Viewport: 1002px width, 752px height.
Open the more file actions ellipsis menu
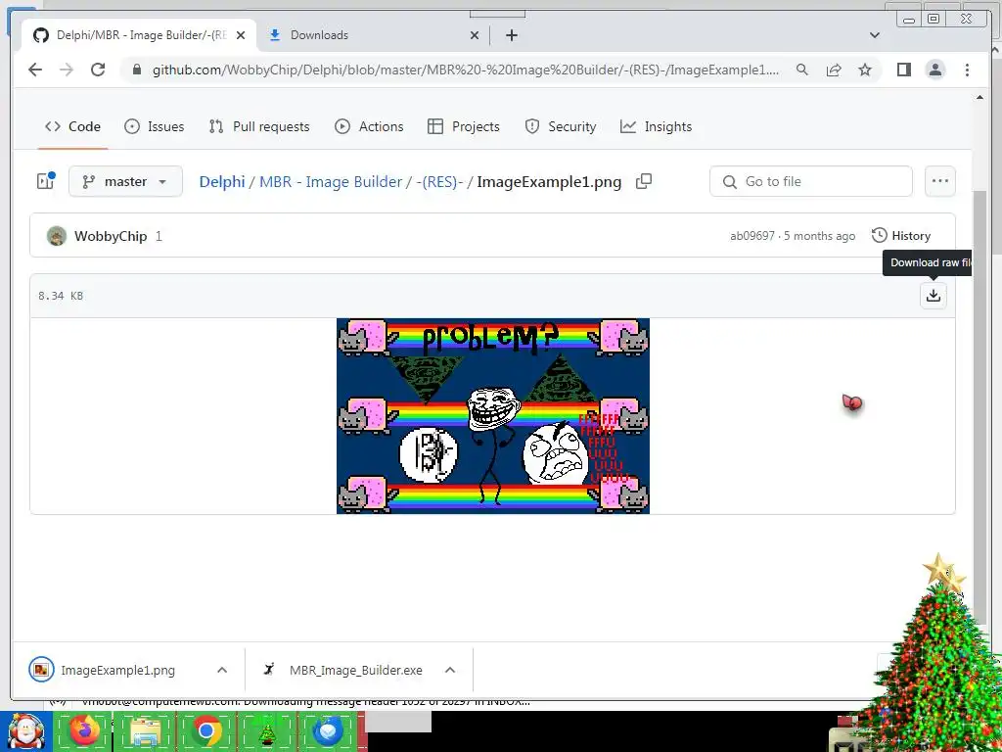(x=940, y=181)
